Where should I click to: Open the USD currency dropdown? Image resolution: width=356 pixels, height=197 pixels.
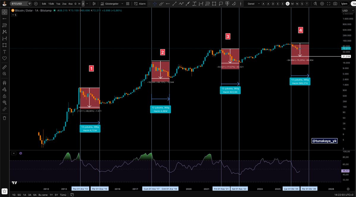tap(348, 11)
